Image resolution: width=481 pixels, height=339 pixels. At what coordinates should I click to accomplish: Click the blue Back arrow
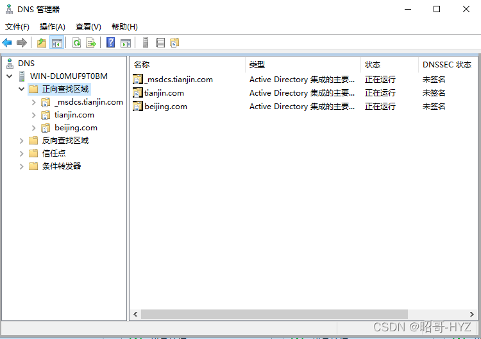[7, 42]
